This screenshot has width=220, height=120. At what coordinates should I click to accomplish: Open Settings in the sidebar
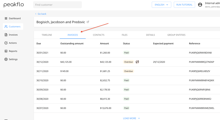(13, 59)
